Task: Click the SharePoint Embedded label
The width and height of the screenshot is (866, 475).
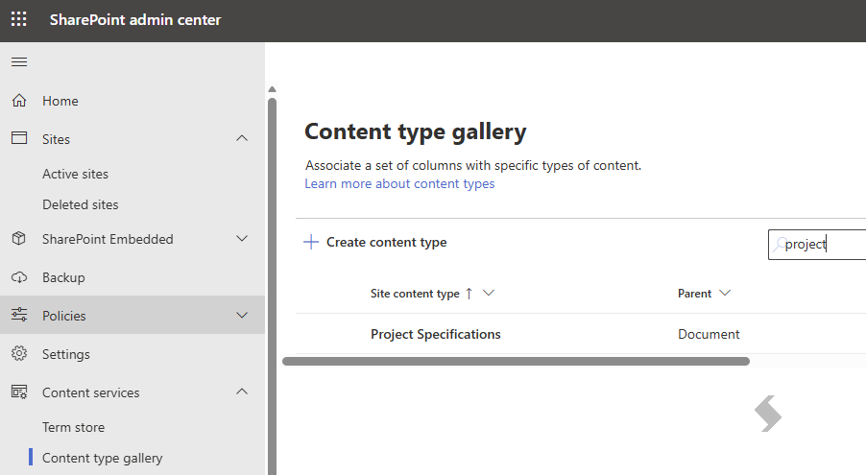Action: pyautogui.click(x=108, y=239)
